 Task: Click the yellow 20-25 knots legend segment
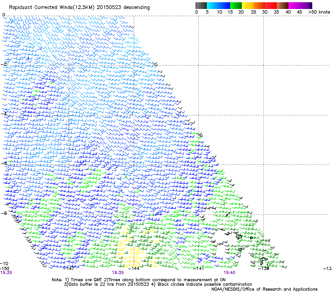tap(248, 5)
